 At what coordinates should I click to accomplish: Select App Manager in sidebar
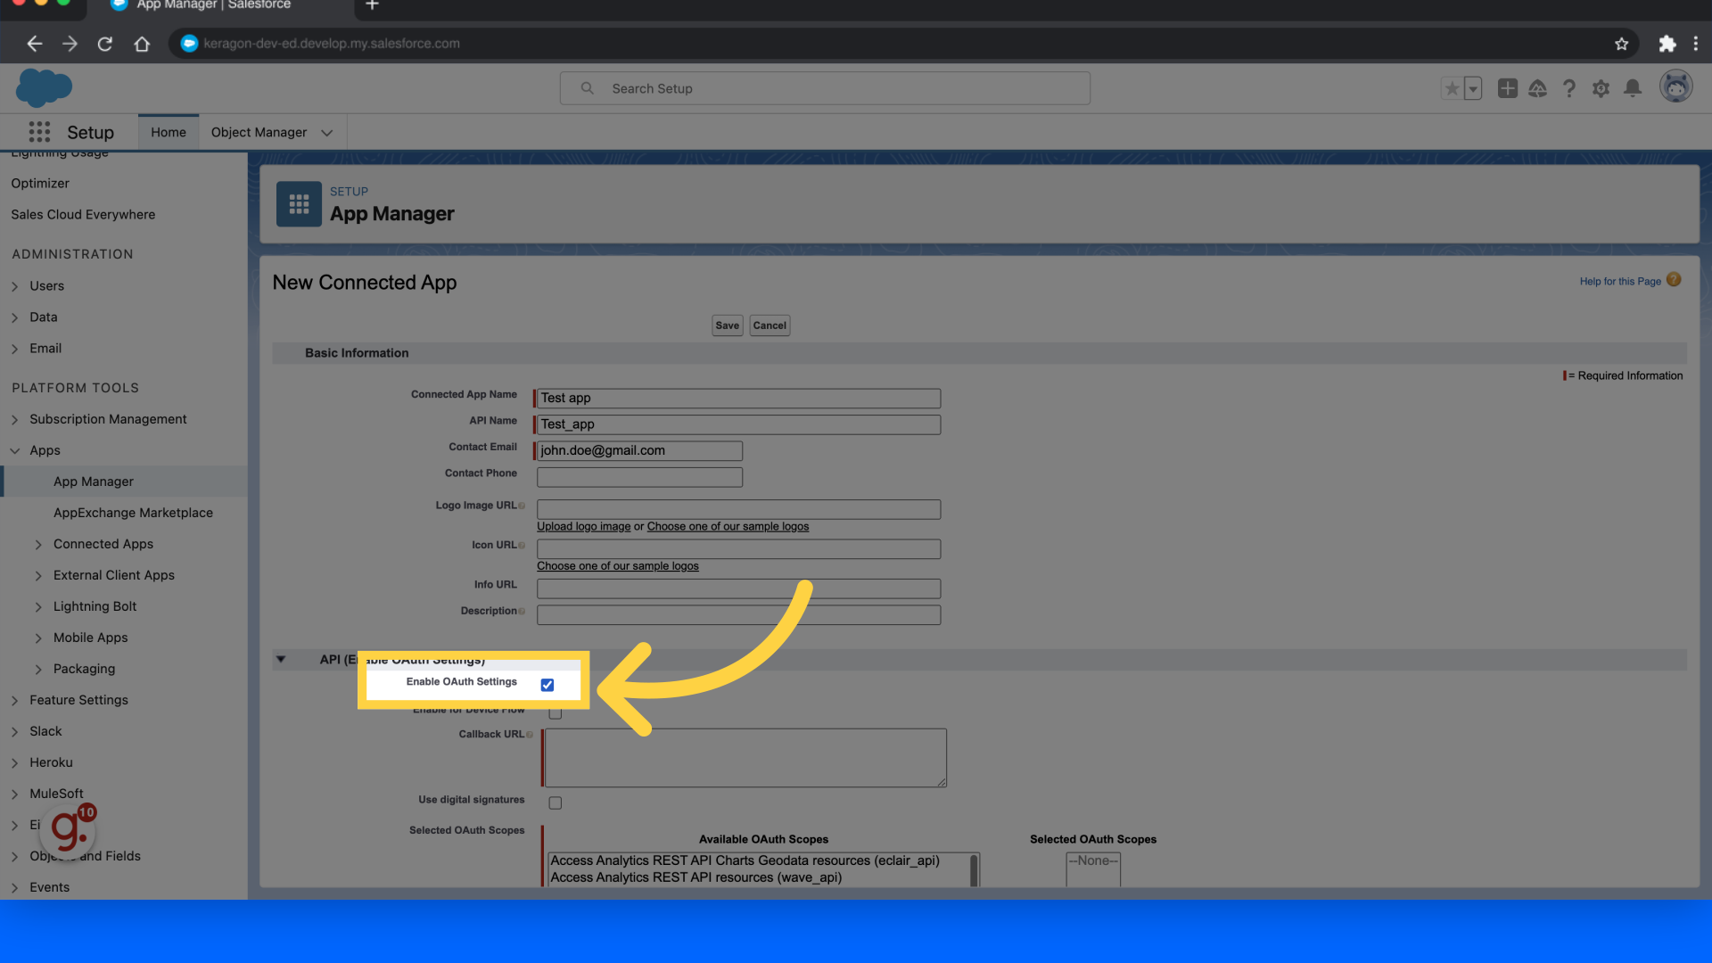click(x=94, y=481)
